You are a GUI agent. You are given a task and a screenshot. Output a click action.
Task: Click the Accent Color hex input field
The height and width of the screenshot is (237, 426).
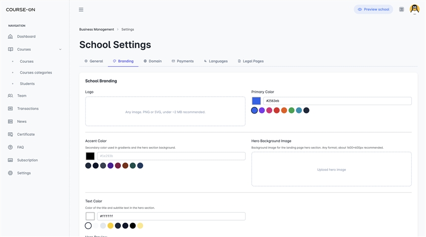171,156
